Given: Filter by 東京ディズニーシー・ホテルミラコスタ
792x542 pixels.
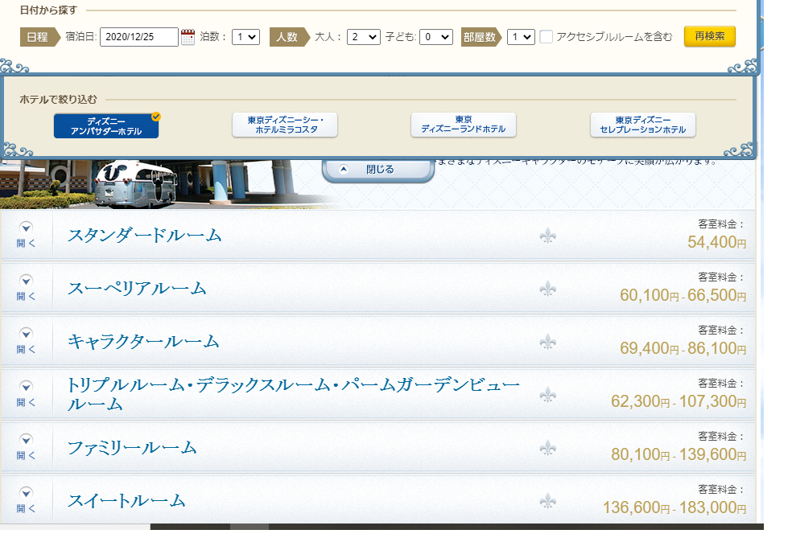Looking at the screenshot, I should (x=285, y=125).
